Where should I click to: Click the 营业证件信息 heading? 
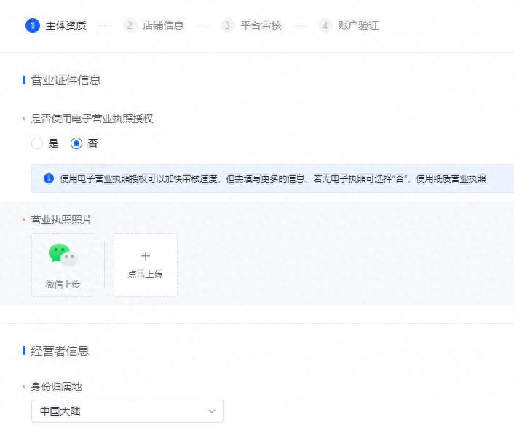click(x=66, y=80)
